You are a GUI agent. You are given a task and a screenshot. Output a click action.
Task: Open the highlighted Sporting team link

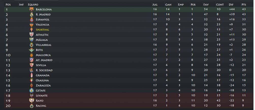point(42,30)
